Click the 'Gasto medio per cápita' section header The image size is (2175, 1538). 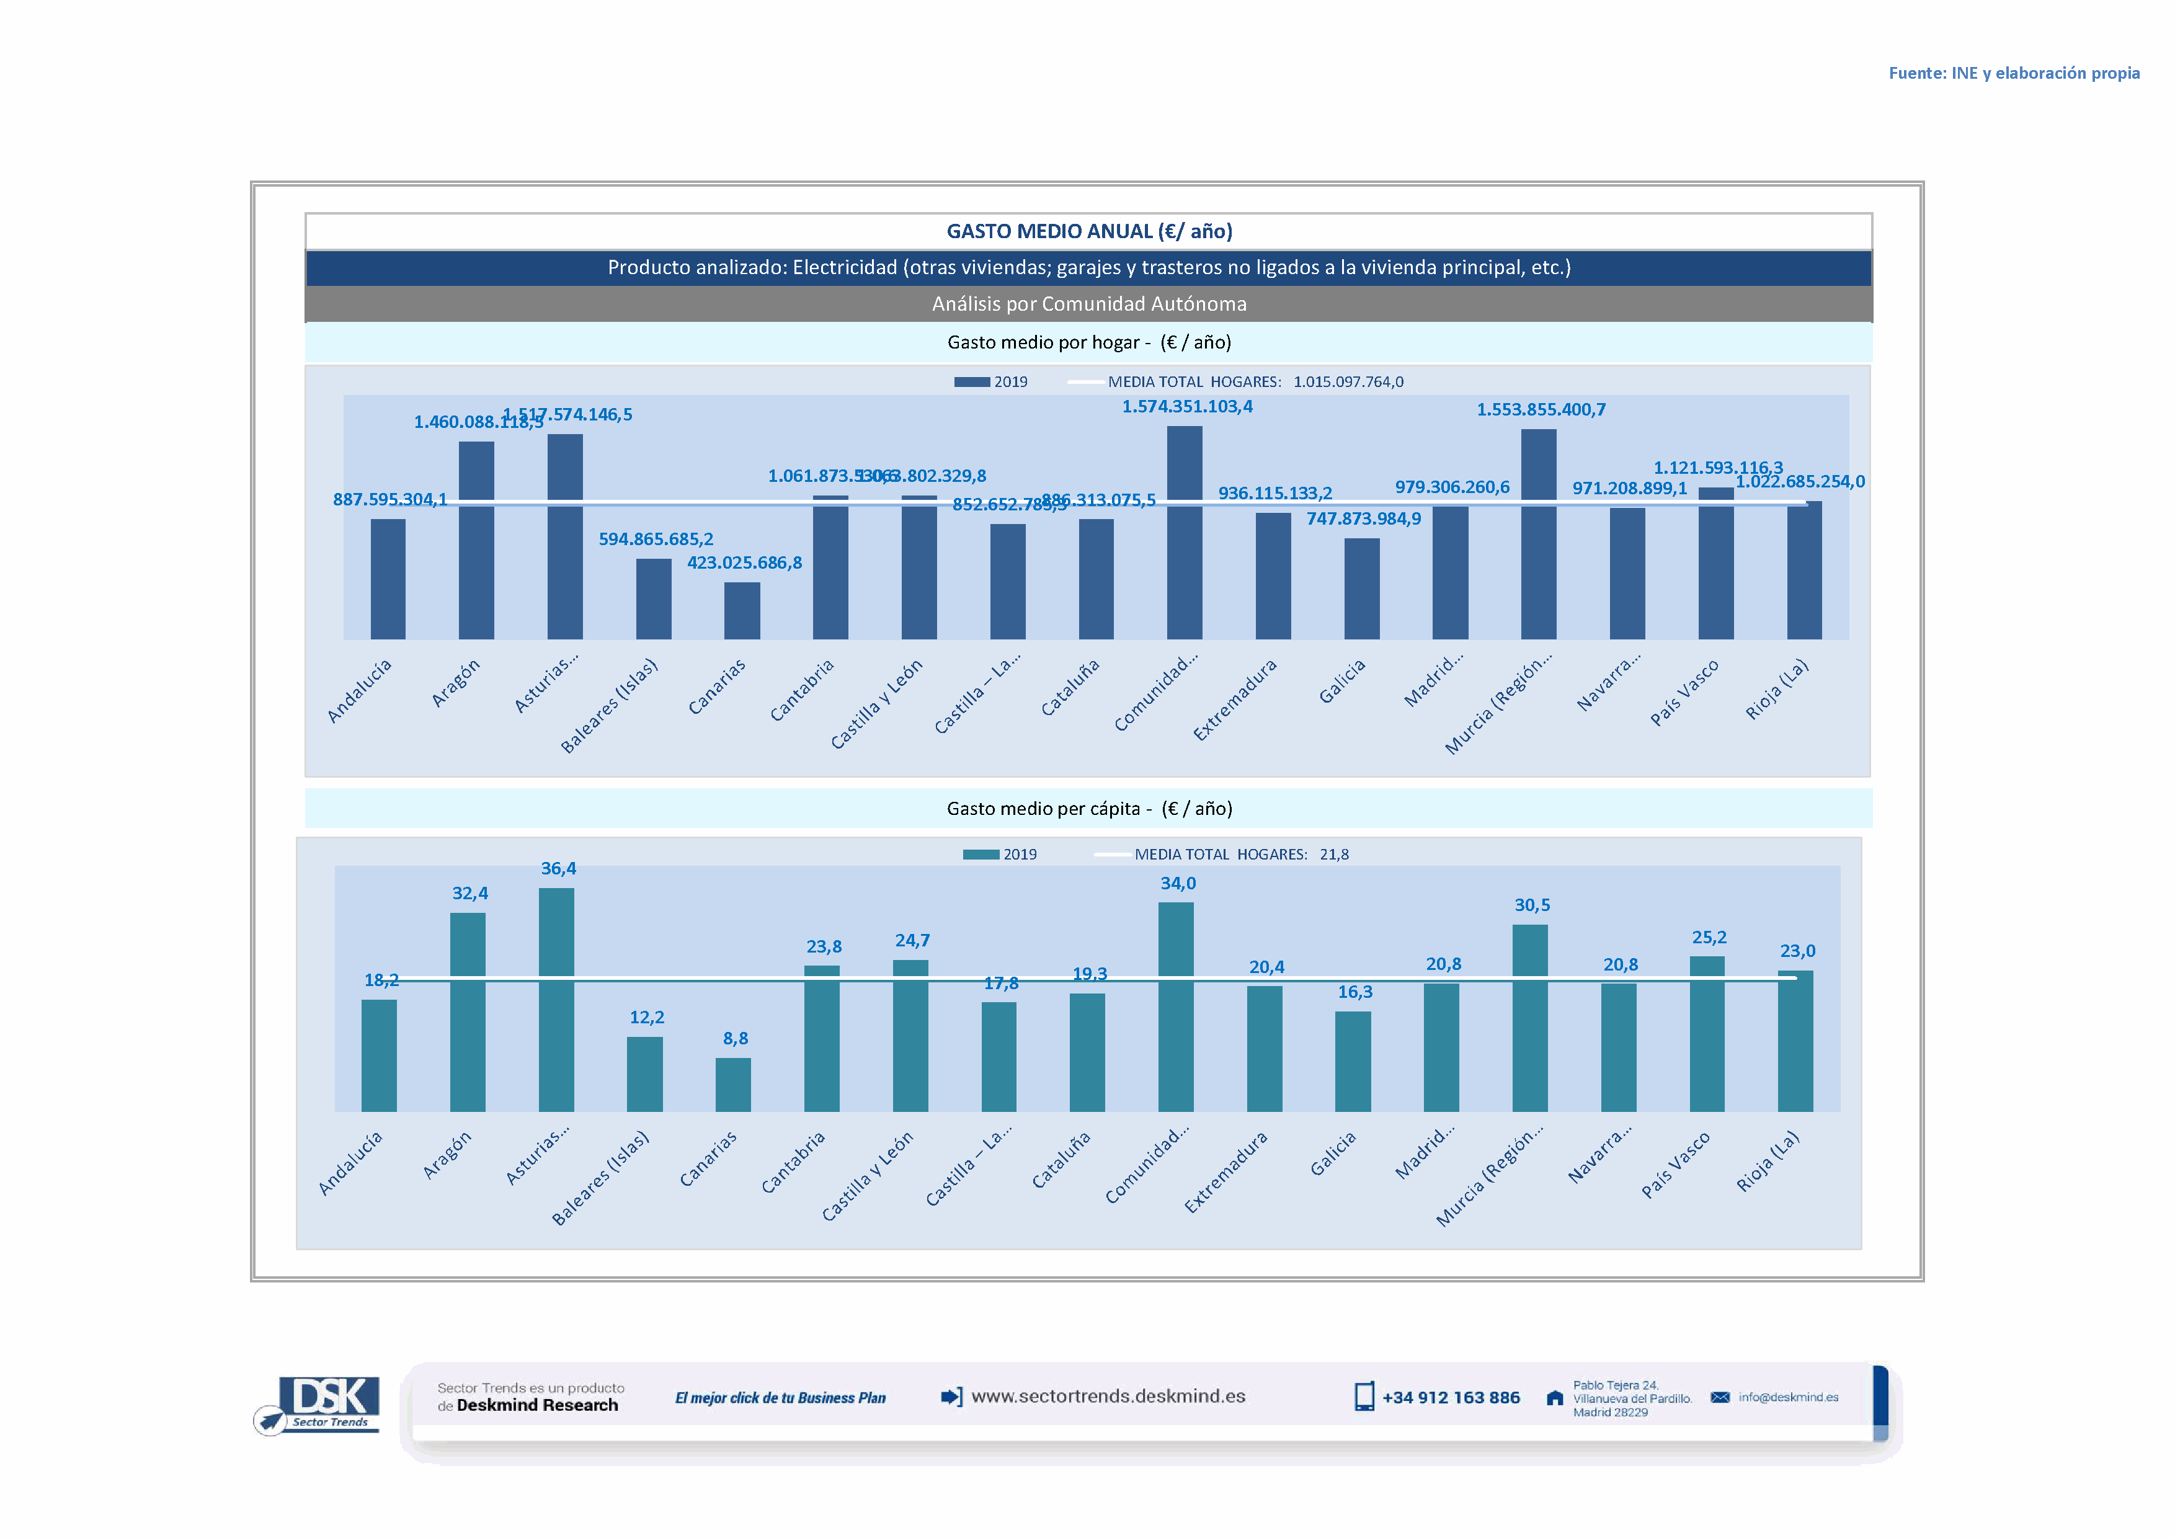tap(1088, 809)
